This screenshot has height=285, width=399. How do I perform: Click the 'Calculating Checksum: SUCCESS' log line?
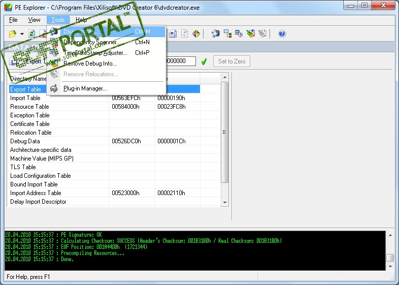pyautogui.click(x=143, y=241)
